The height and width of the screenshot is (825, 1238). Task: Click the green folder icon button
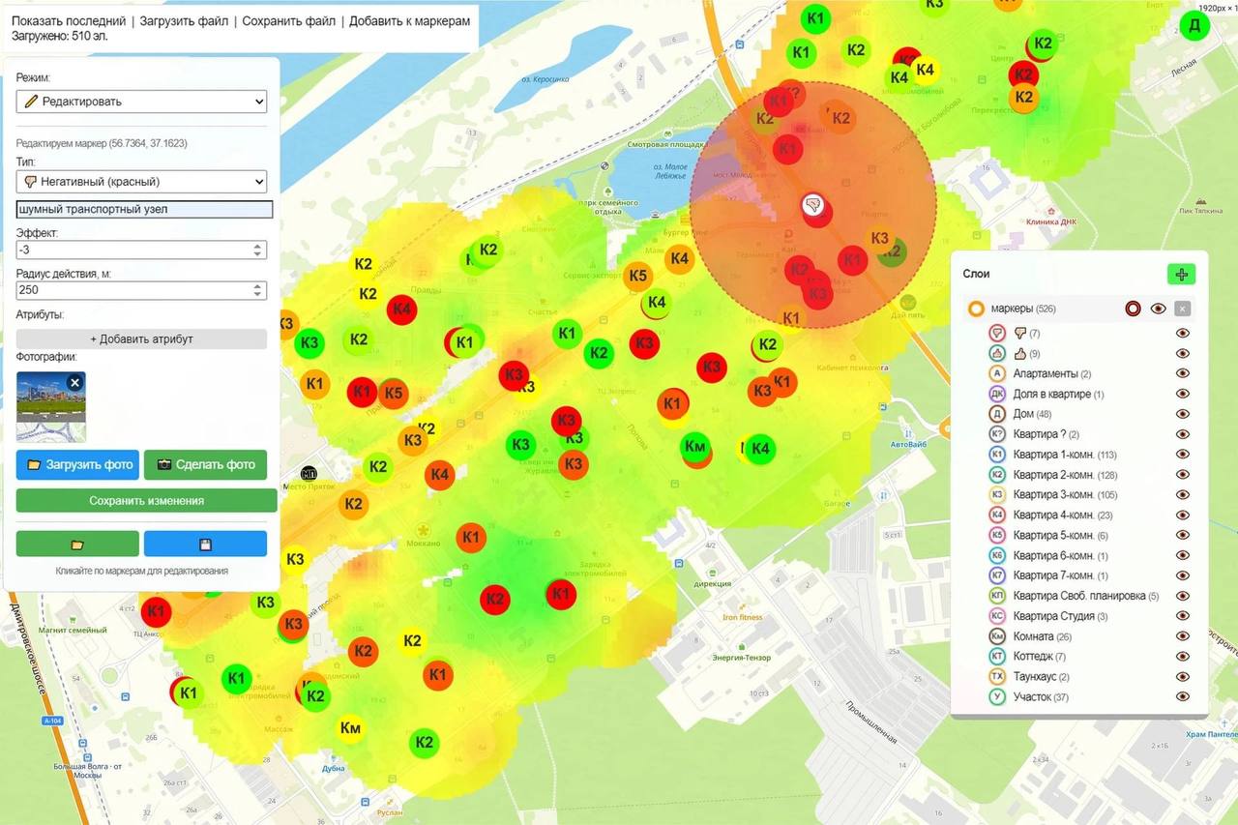pyautogui.click(x=77, y=544)
